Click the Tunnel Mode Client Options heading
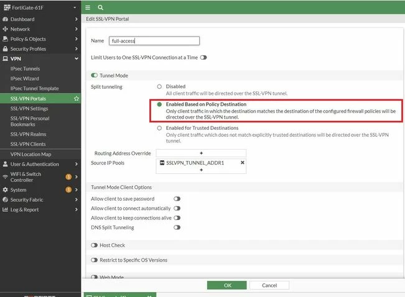 point(121,187)
